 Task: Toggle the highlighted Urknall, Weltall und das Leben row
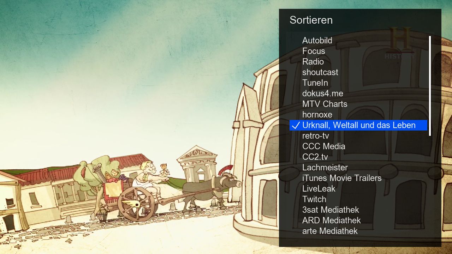(358, 125)
